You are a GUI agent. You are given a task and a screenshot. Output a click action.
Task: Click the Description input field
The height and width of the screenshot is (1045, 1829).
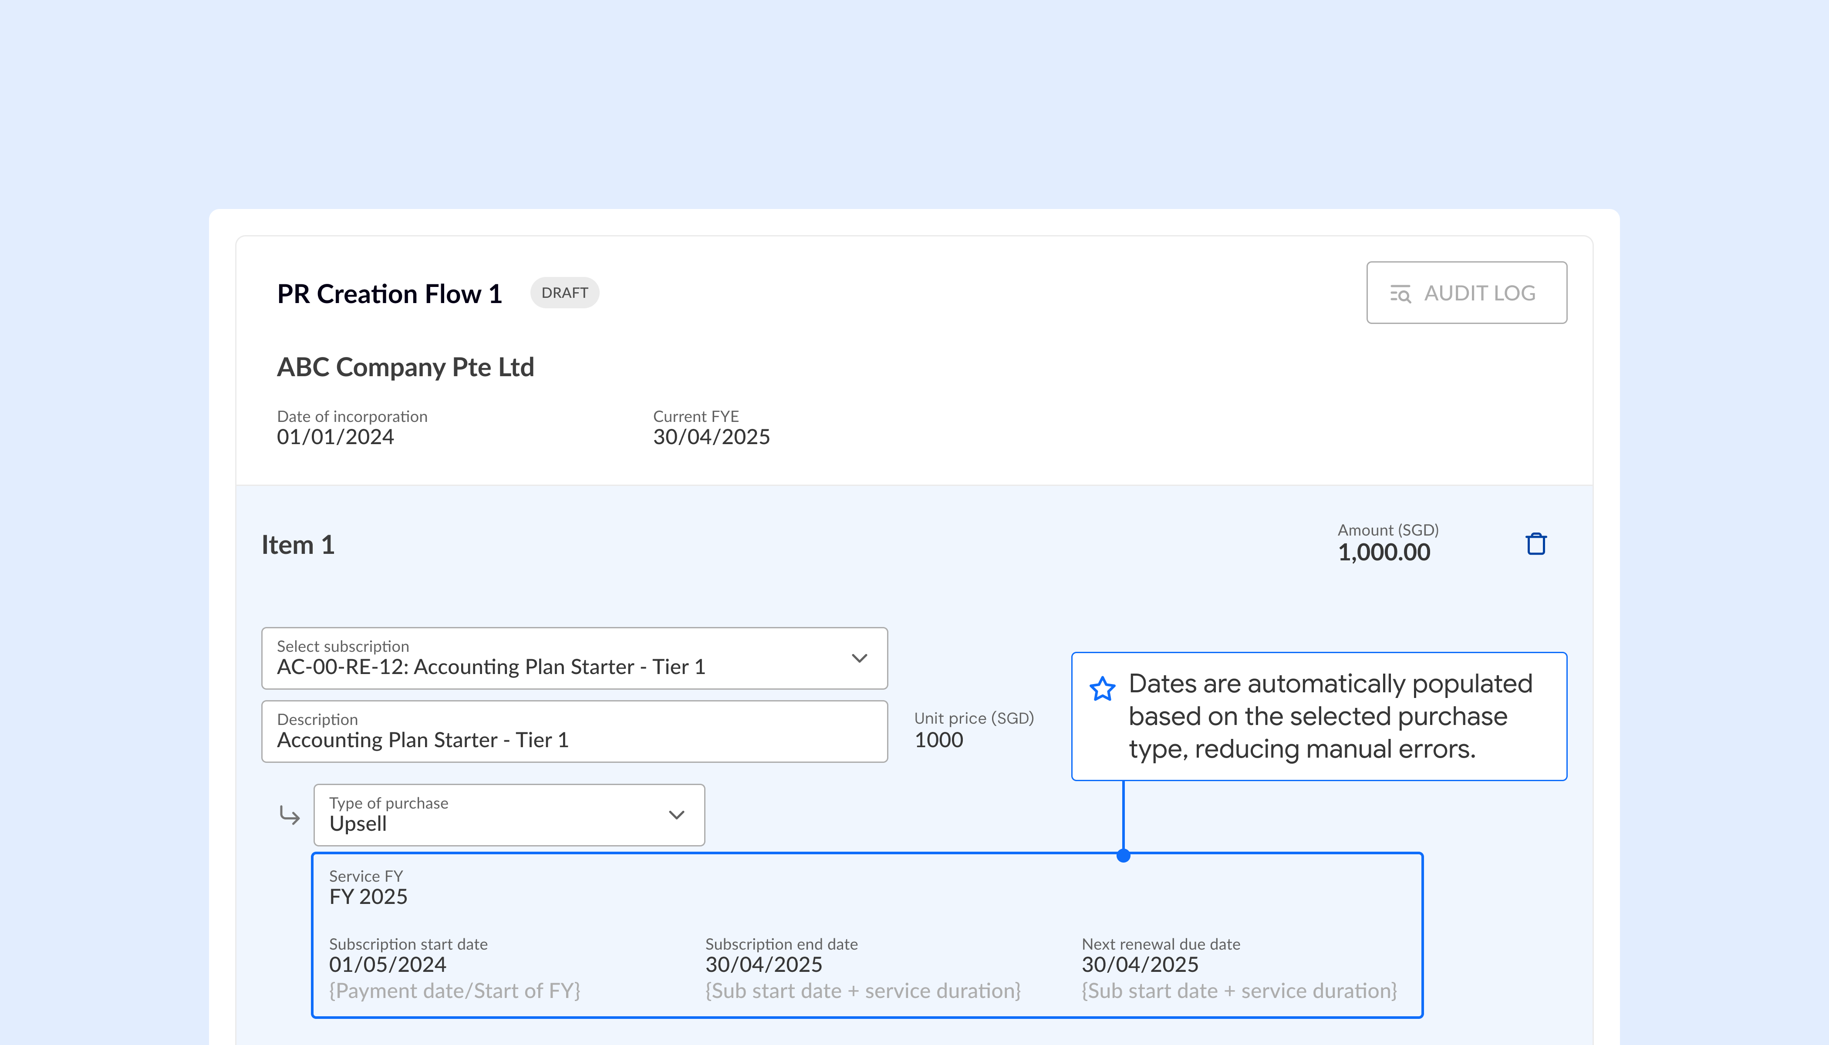pyautogui.click(x=574, y=731)
